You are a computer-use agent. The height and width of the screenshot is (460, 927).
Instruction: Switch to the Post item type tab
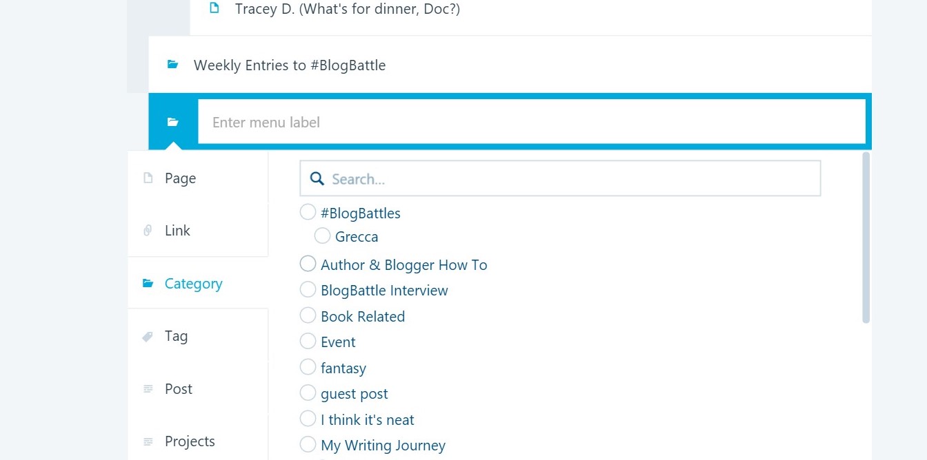[179, 389]
